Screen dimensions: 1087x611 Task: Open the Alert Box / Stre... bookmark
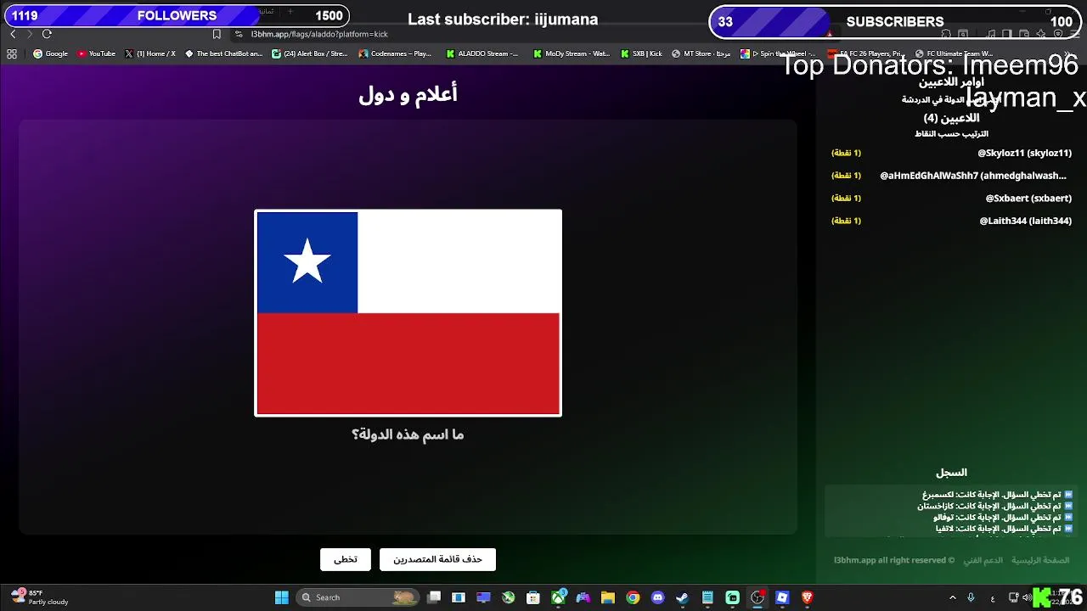pos(310,53)
